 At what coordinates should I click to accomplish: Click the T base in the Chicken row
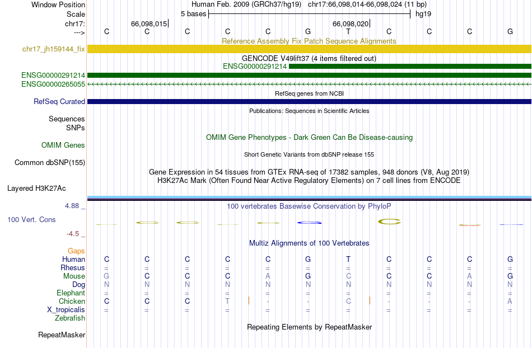(227, 301)
